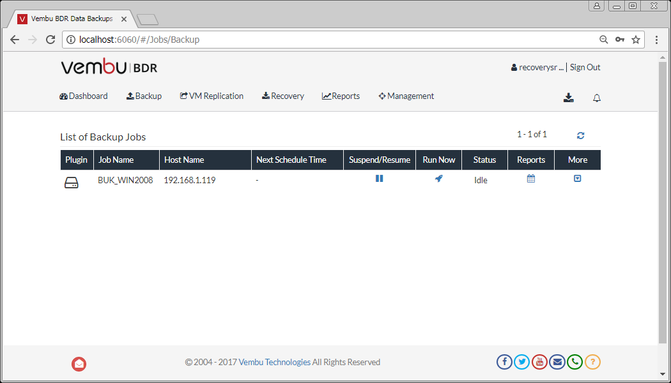Select the Vembu BDR Data Backups tab
671x383 pixels.
70,19
